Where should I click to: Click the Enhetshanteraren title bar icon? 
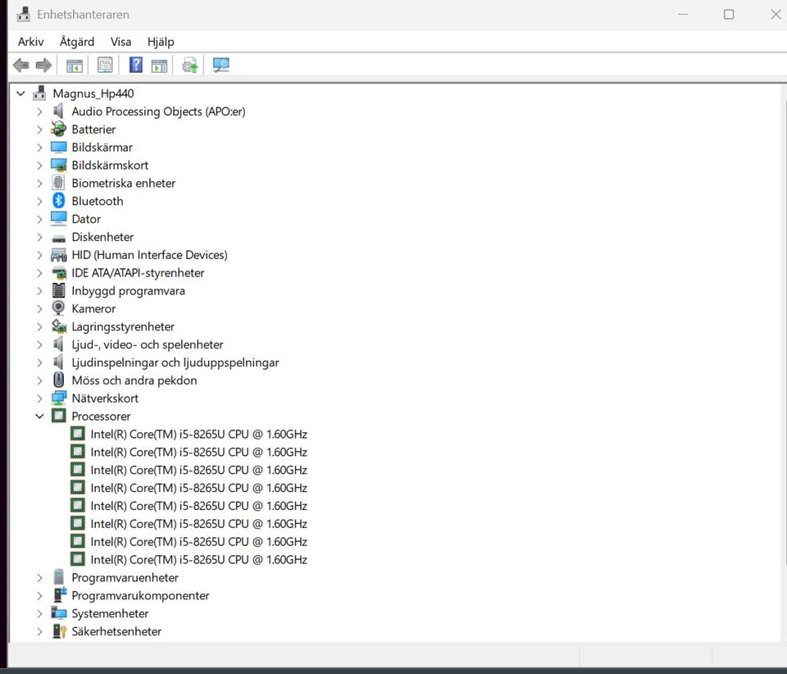coord(23,14)
